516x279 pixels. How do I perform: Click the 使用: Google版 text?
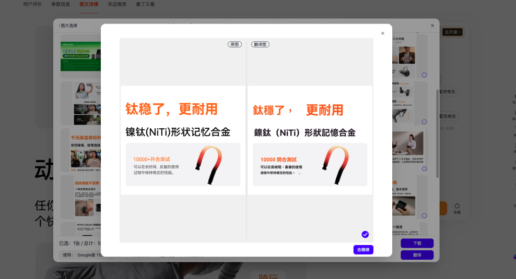click(x=83, y=255)
